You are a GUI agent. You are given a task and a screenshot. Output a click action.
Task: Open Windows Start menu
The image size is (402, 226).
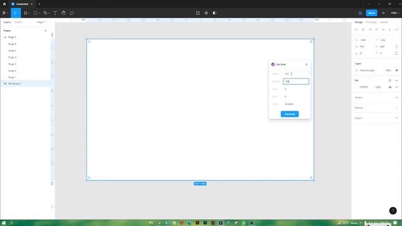pos(4,223)
